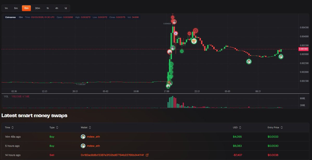Click the red-ringed avatar sell marker at the dashed price line
Screen dimensions: 312x160
point(169,52)
